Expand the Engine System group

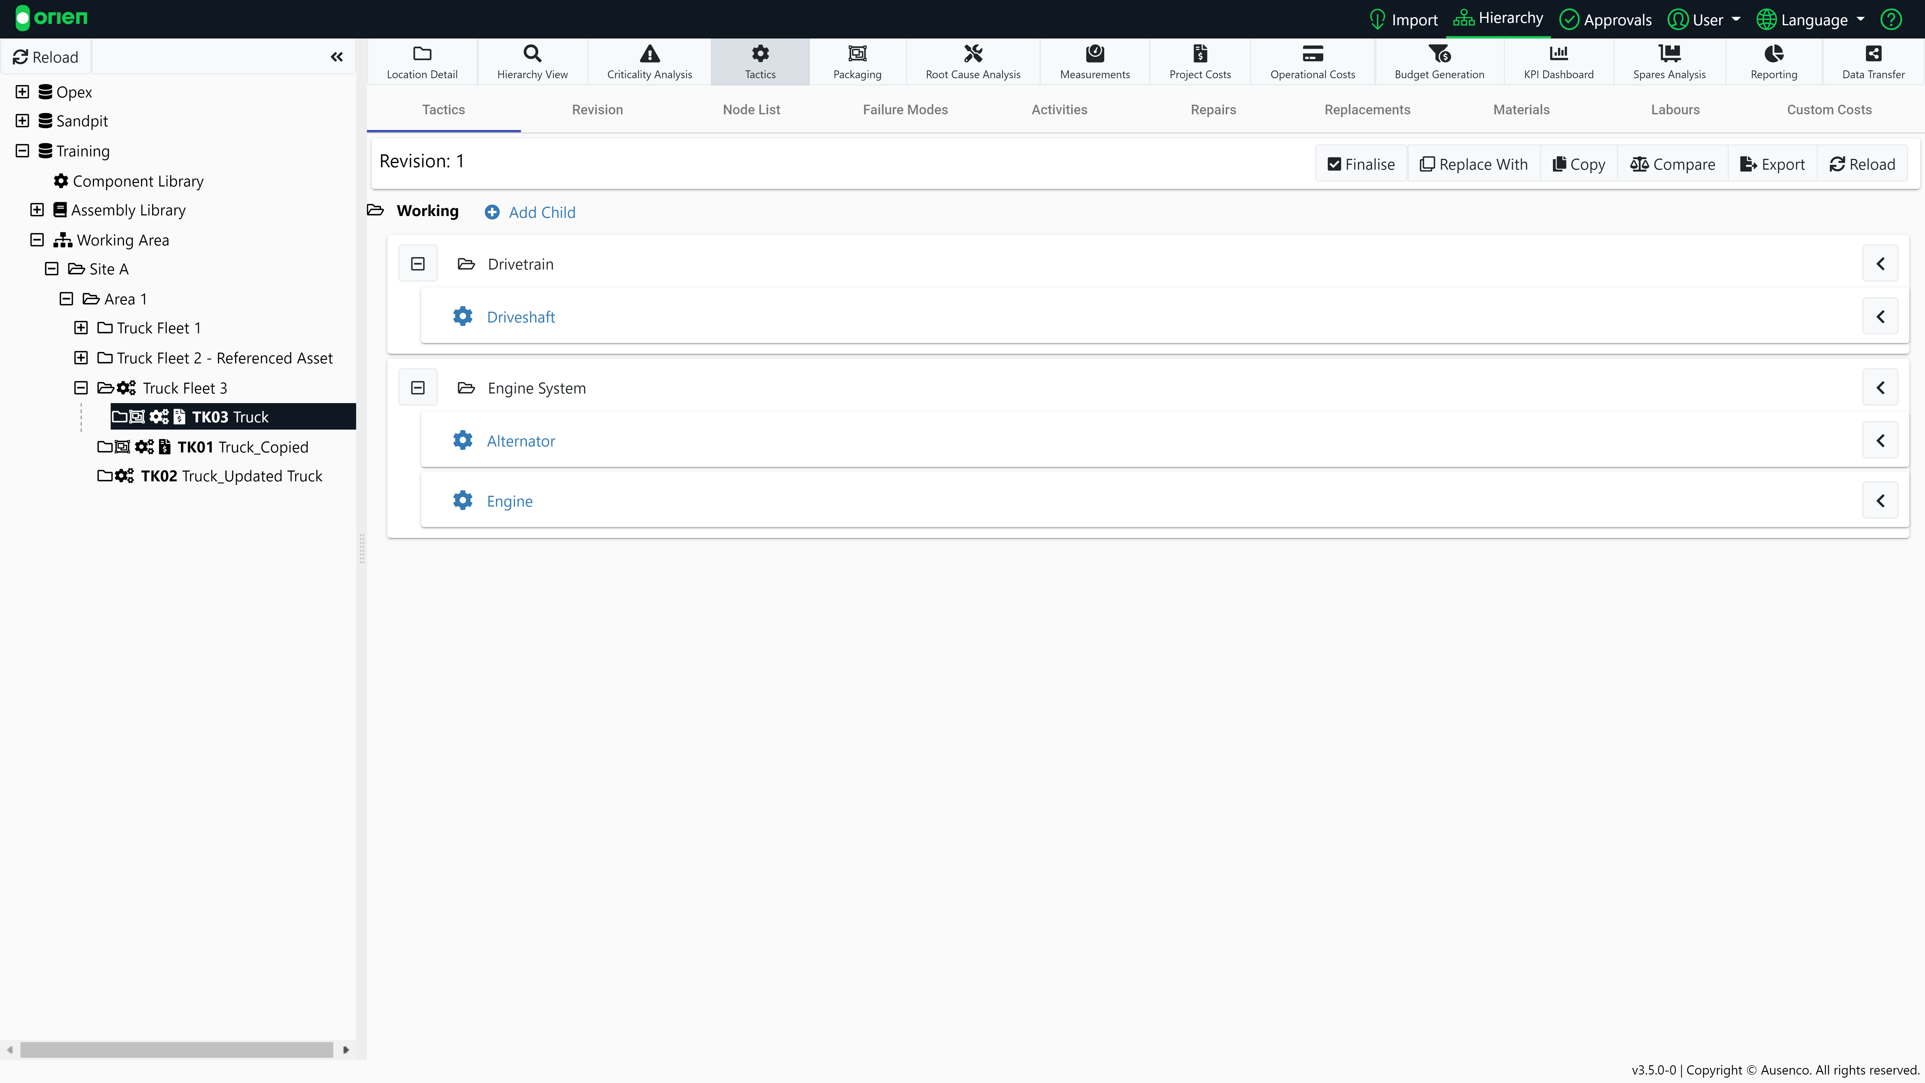click(418, 387)
